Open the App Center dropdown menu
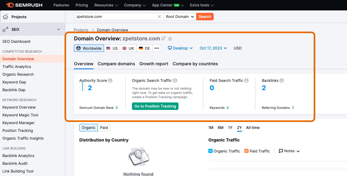The width and height of the screenshot is (347, 176). (x=168, y=5)
